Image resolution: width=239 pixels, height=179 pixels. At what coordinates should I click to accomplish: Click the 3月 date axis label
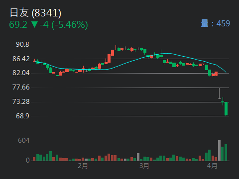point(144,166)
